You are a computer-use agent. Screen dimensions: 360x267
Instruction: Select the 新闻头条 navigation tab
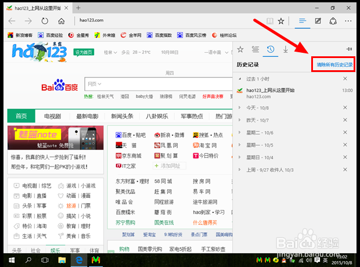click(x=122, y=116)
